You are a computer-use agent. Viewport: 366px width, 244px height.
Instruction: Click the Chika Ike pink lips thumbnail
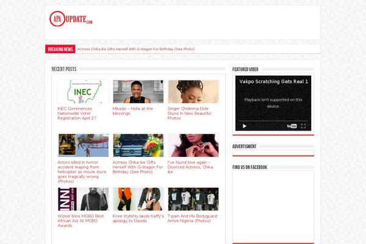click(x=193, y=145)
